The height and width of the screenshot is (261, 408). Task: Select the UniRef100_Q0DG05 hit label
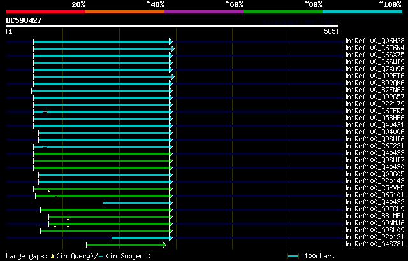click(374, 174)
